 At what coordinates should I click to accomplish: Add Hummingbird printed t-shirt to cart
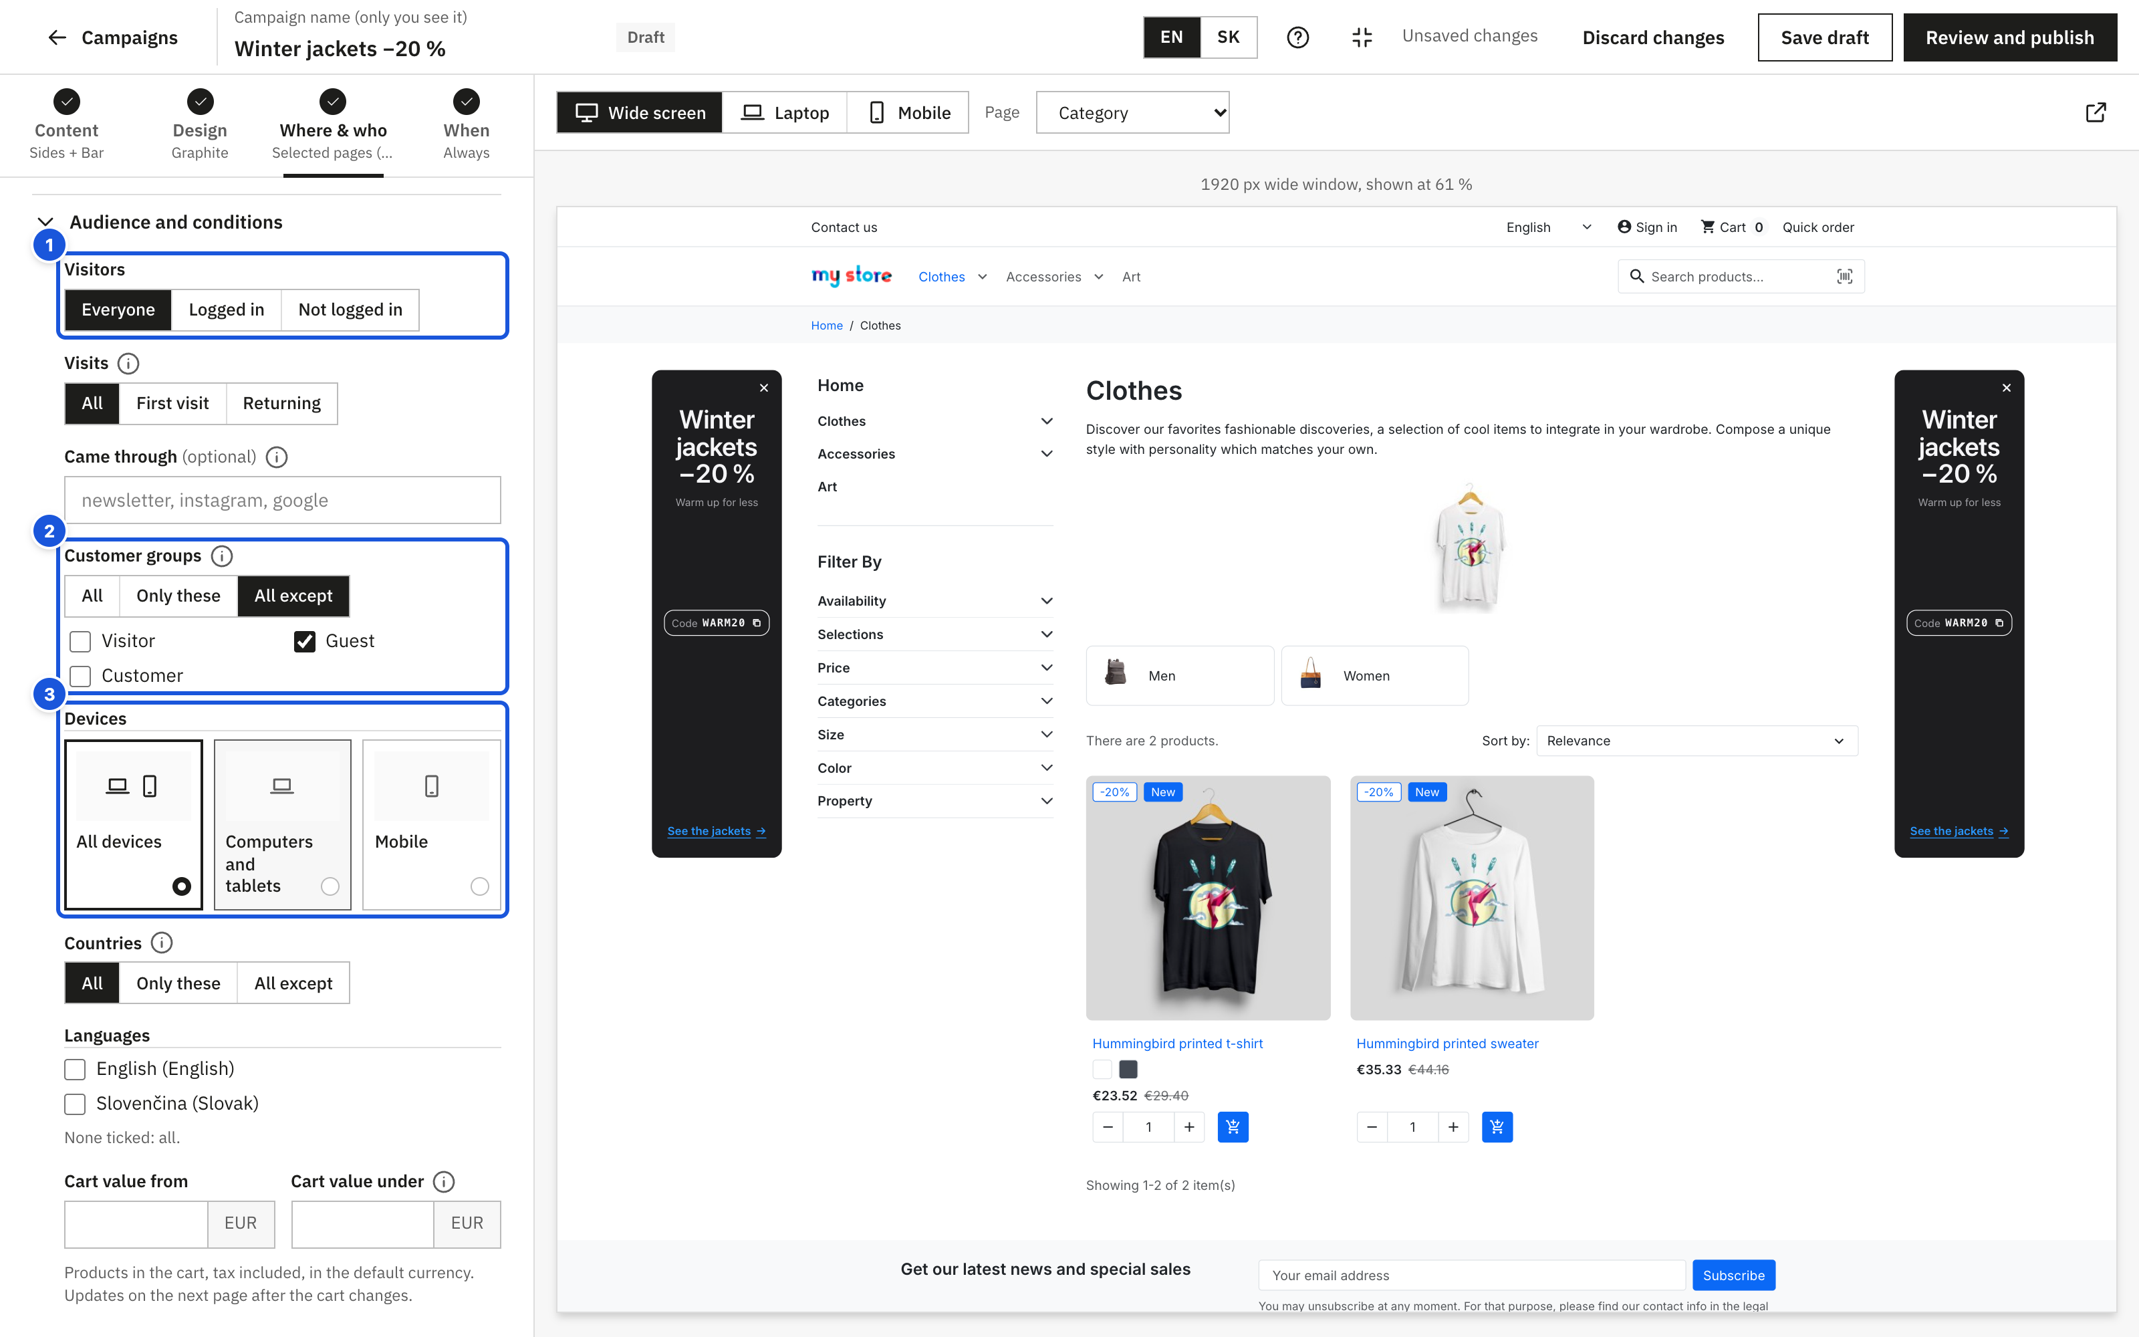[x=1233, y=1126]
